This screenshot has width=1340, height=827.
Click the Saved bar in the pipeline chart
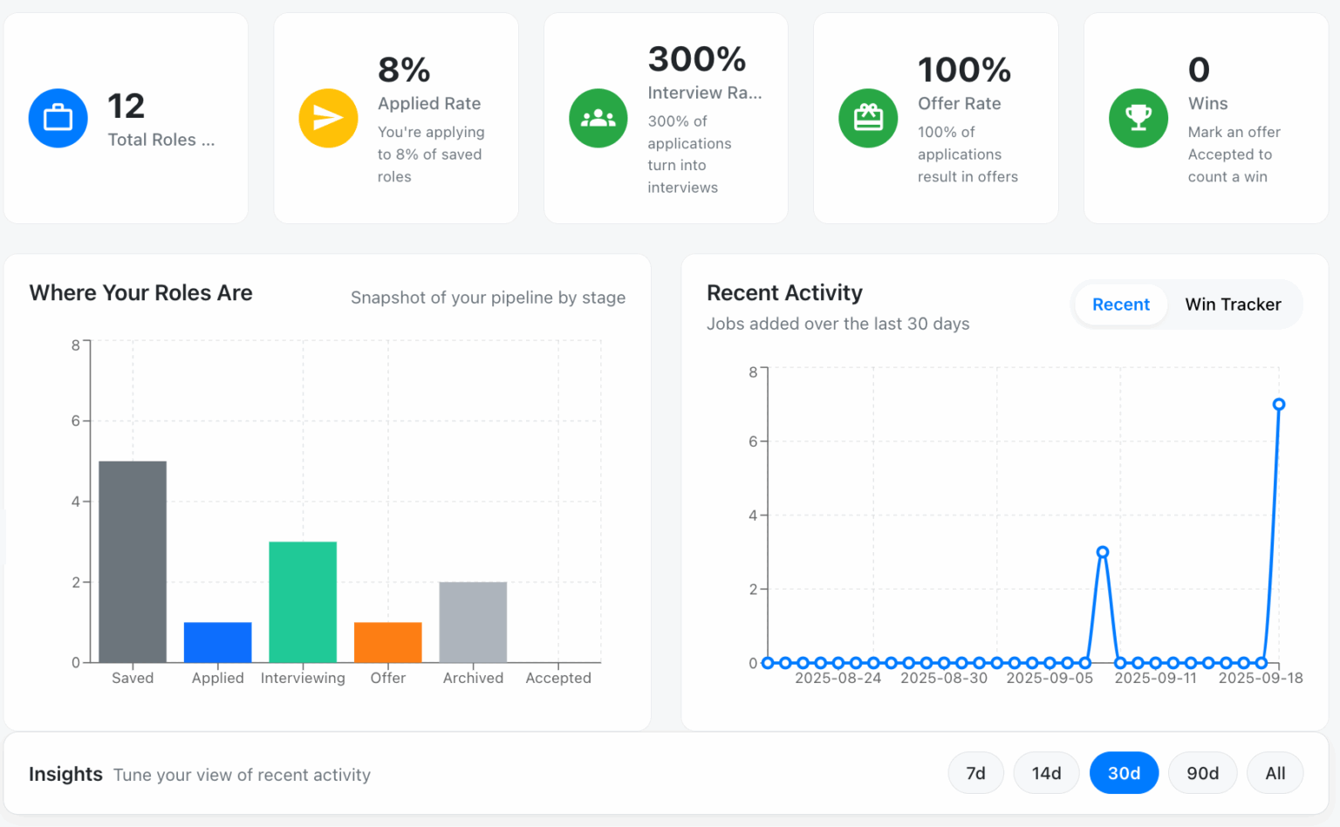[x=132, y=561]
